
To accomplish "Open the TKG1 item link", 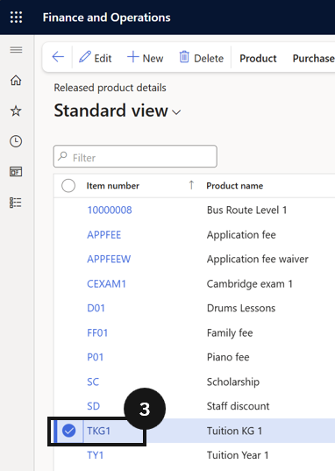I will pyautogui.click(x=98, y=431).
